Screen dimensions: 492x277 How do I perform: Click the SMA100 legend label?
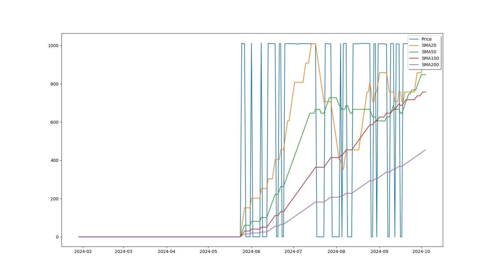click(430, 58)
